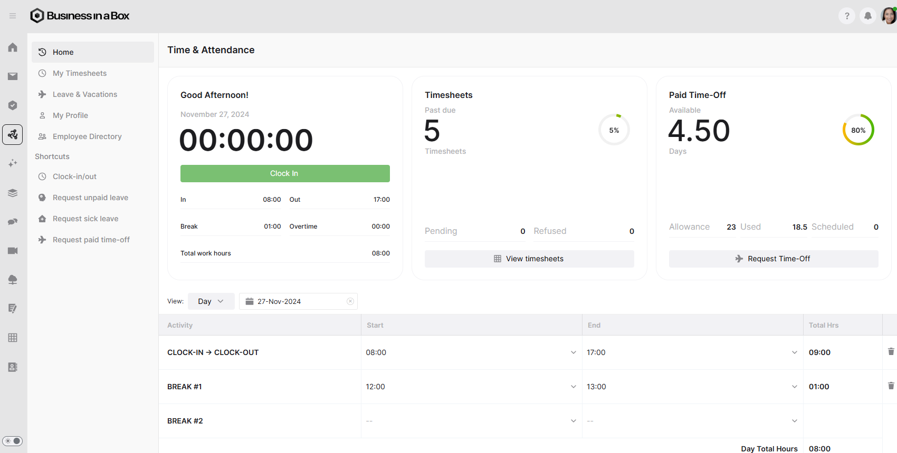This screenshot has width=897, height=453.
Task: Open Clock-in/out shortcut
Action: pyautogui.click(x=93, y=176)
